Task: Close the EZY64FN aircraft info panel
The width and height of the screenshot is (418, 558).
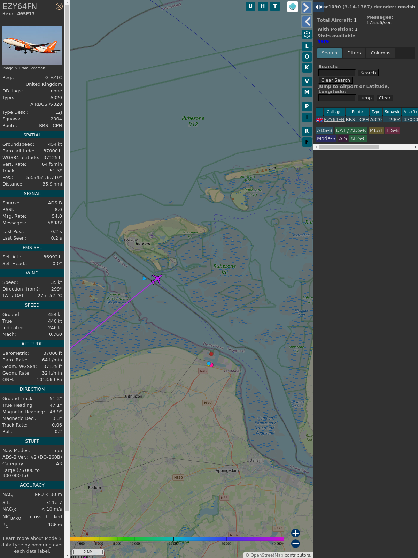Action: coord(59,6)
